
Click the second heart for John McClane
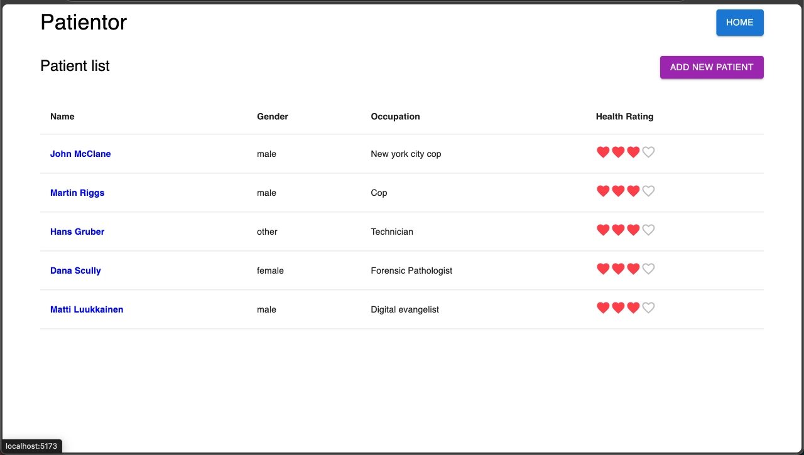[x=617, y=151]
